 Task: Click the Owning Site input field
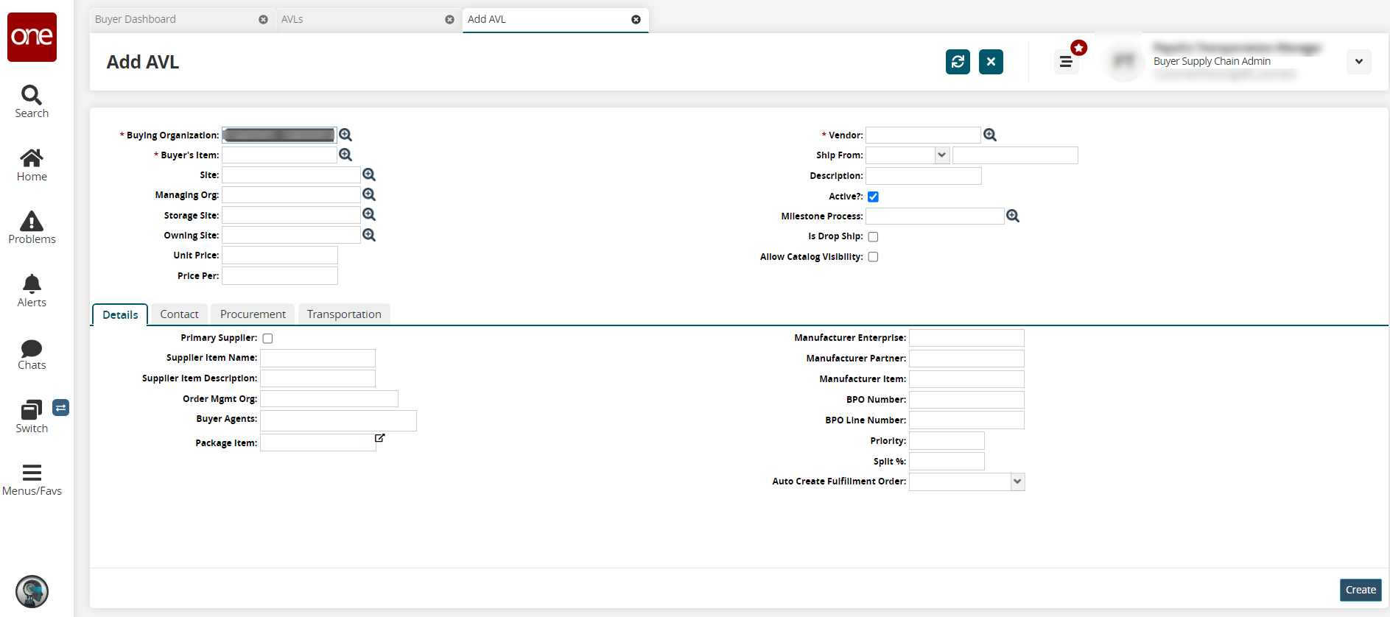(x=291, y=235)
